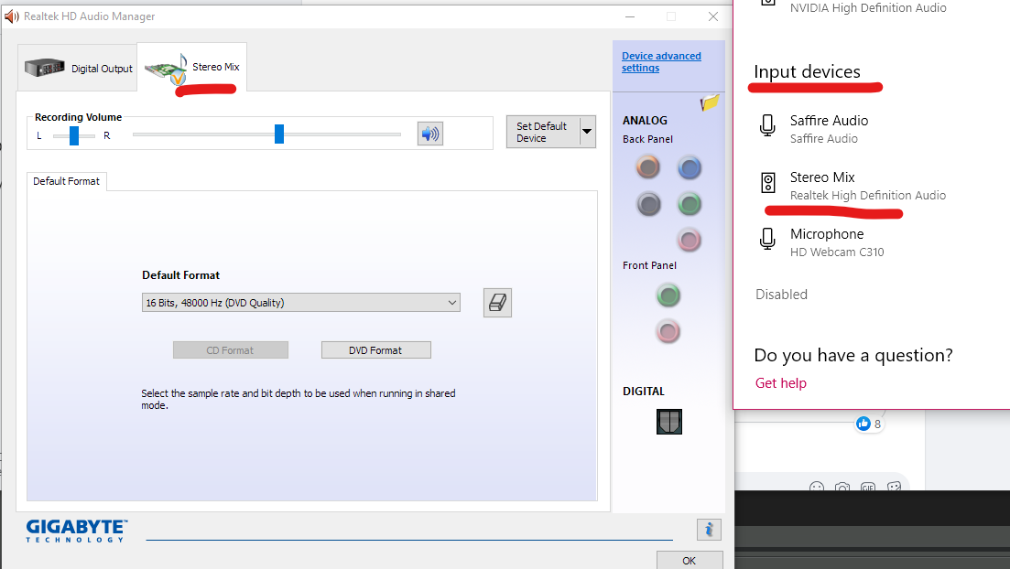Restore default format with eraser icon
Screen dimensions: 1010x569
[497, 303]
